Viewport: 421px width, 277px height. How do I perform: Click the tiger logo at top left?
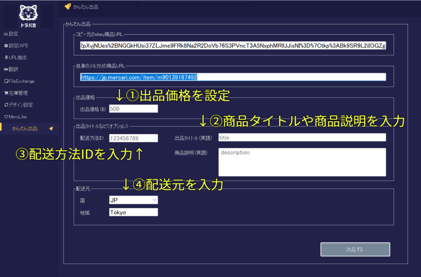pos(28,16)
